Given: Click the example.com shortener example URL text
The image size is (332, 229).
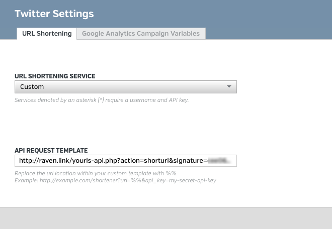Looking at the screenshot, I should pyautogui.click(x=128, y=181).
